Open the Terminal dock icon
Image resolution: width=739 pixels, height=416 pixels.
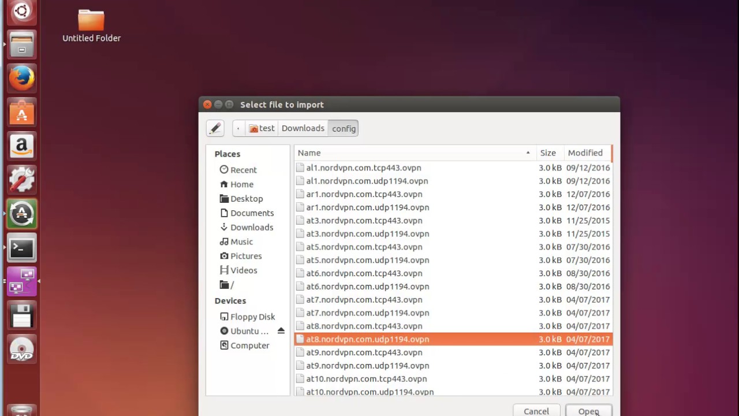coord(22,248)
